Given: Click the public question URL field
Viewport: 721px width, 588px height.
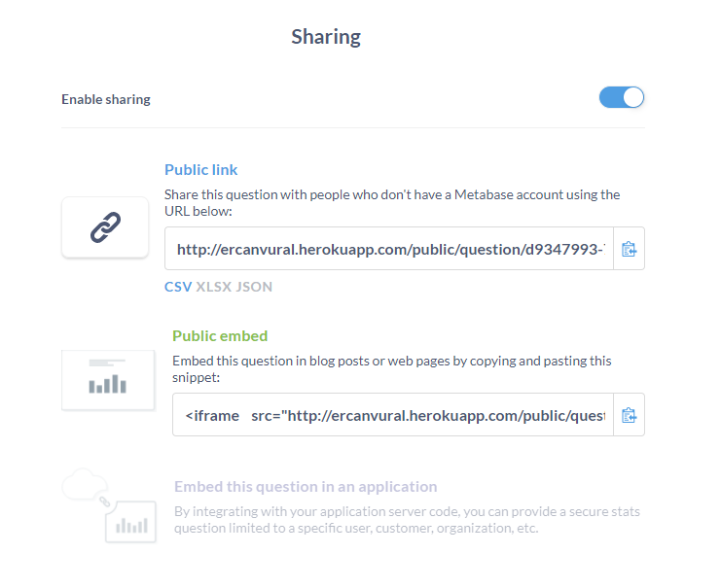Looking at the screenshot, I should pyautogui.click(x=389, y=249).
